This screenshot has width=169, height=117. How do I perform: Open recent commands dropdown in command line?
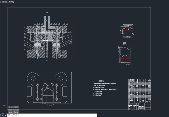point(10,115)
